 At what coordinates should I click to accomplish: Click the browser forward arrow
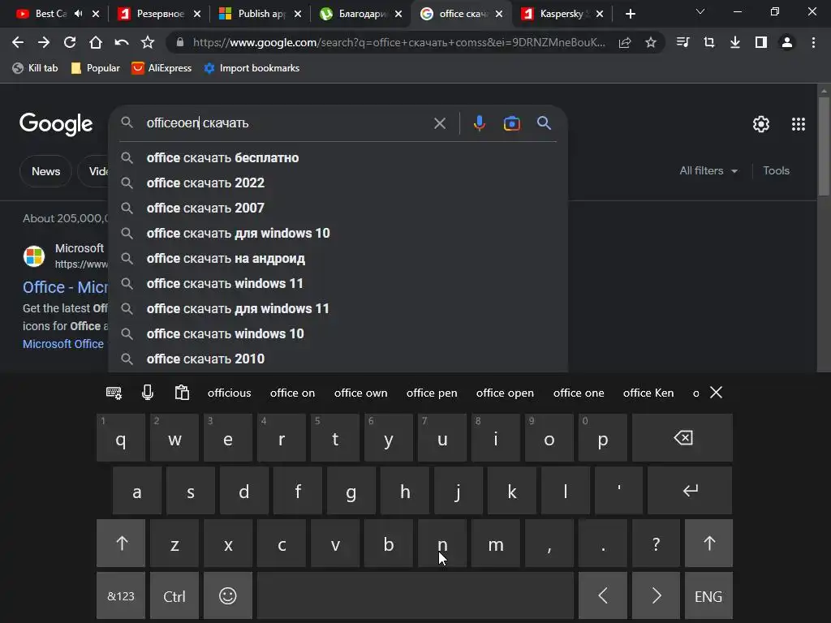(x=44, y=42)
